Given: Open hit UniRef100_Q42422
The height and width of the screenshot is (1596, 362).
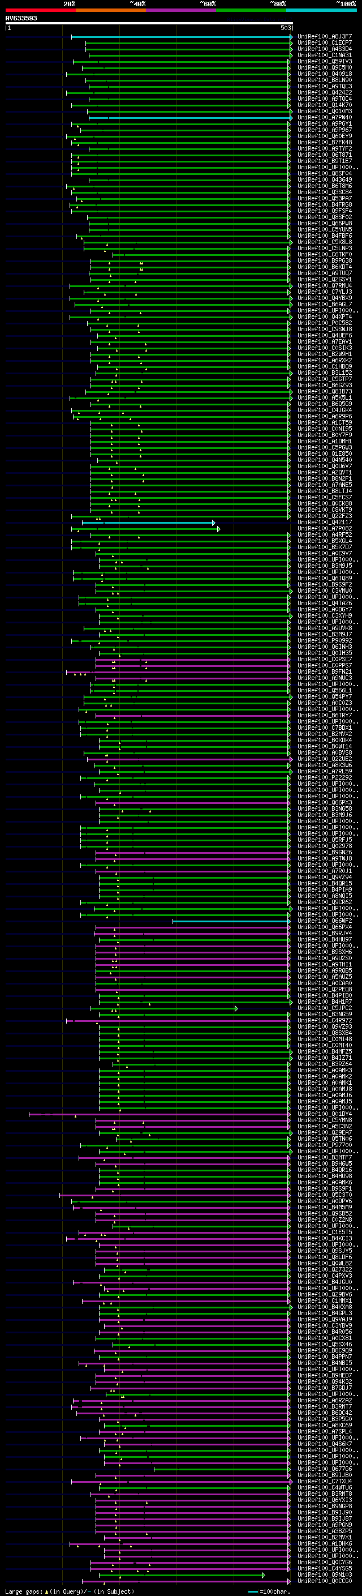Looking at the screenshot, I should coord(325,93).
